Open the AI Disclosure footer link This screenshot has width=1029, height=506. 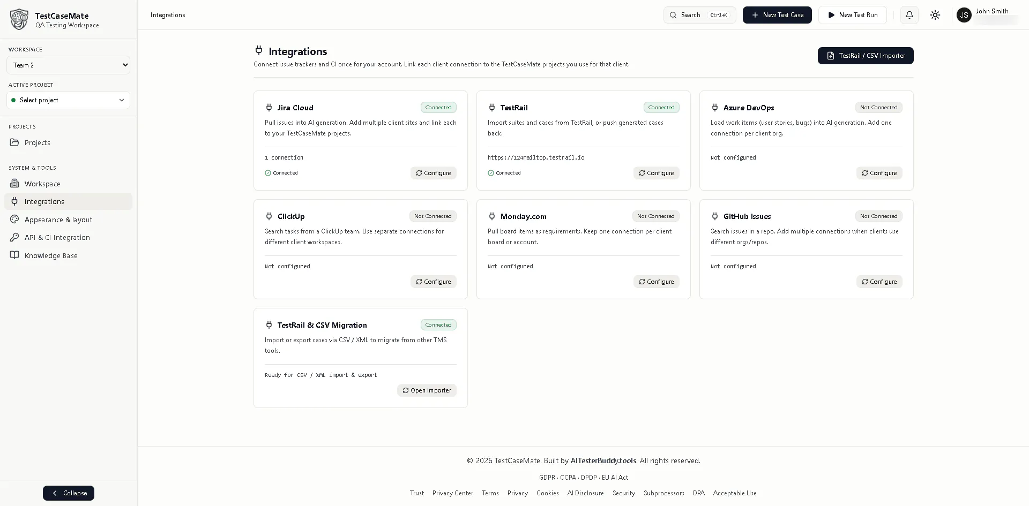[586, 493]
